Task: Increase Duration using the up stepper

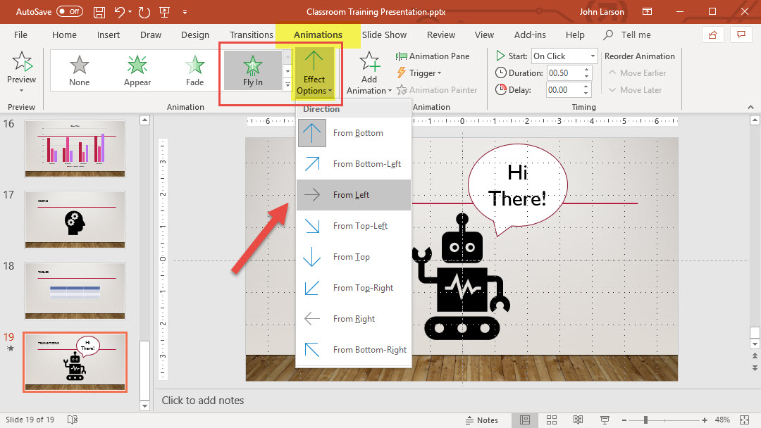Action: tap(586, 70)
